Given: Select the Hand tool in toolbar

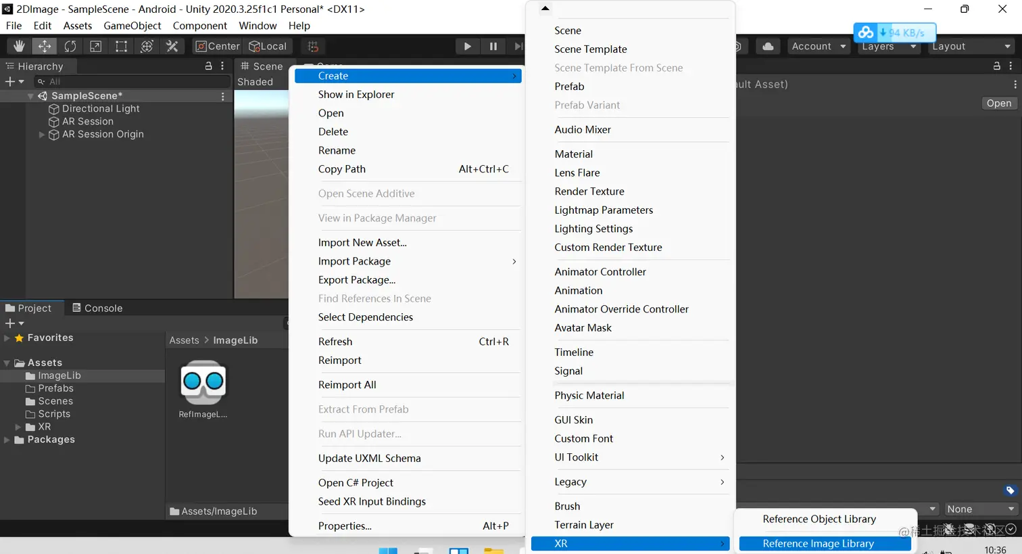Looking at the screenshot, I should [19, 46].
